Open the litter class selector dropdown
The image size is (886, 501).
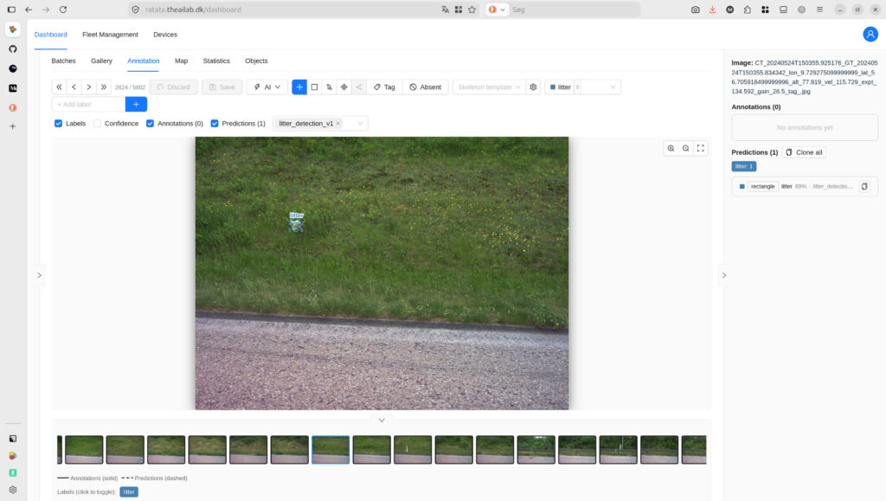(582, 87)
